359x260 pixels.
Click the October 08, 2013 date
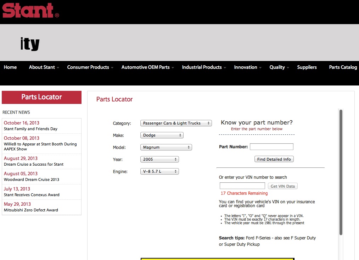[x=22, y=138]
